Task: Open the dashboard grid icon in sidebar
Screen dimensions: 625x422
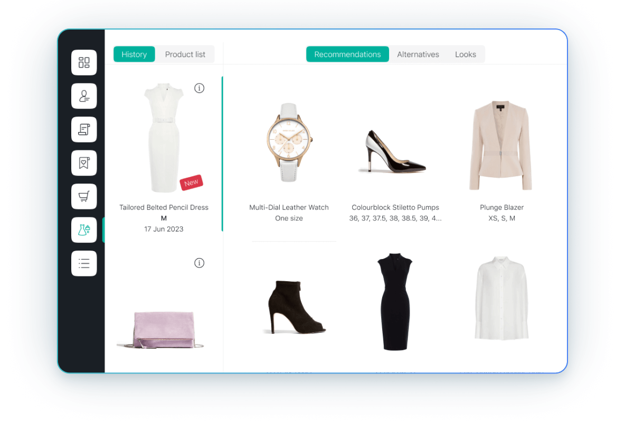Action: pos(84,62)
